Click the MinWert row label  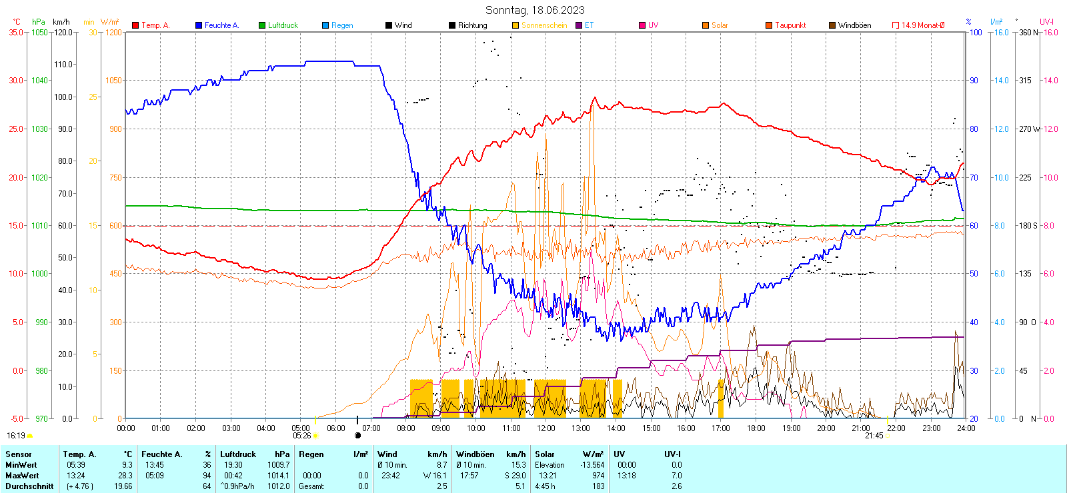[x=21, y=465]
